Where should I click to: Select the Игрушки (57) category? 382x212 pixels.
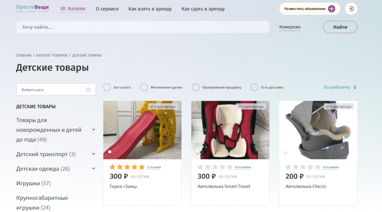point(33,183)
